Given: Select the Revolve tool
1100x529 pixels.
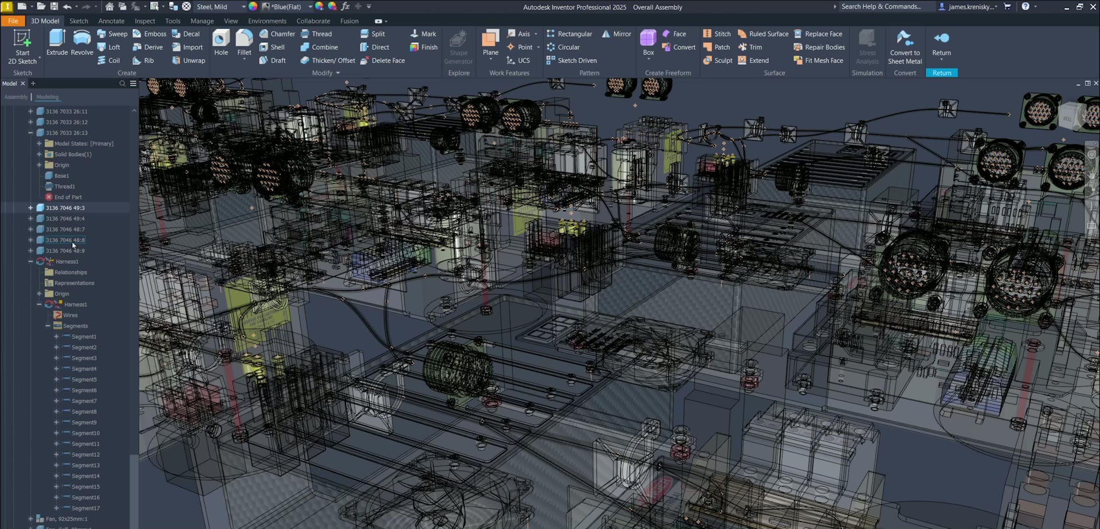Looking at the screenshot, I should 82,42.
